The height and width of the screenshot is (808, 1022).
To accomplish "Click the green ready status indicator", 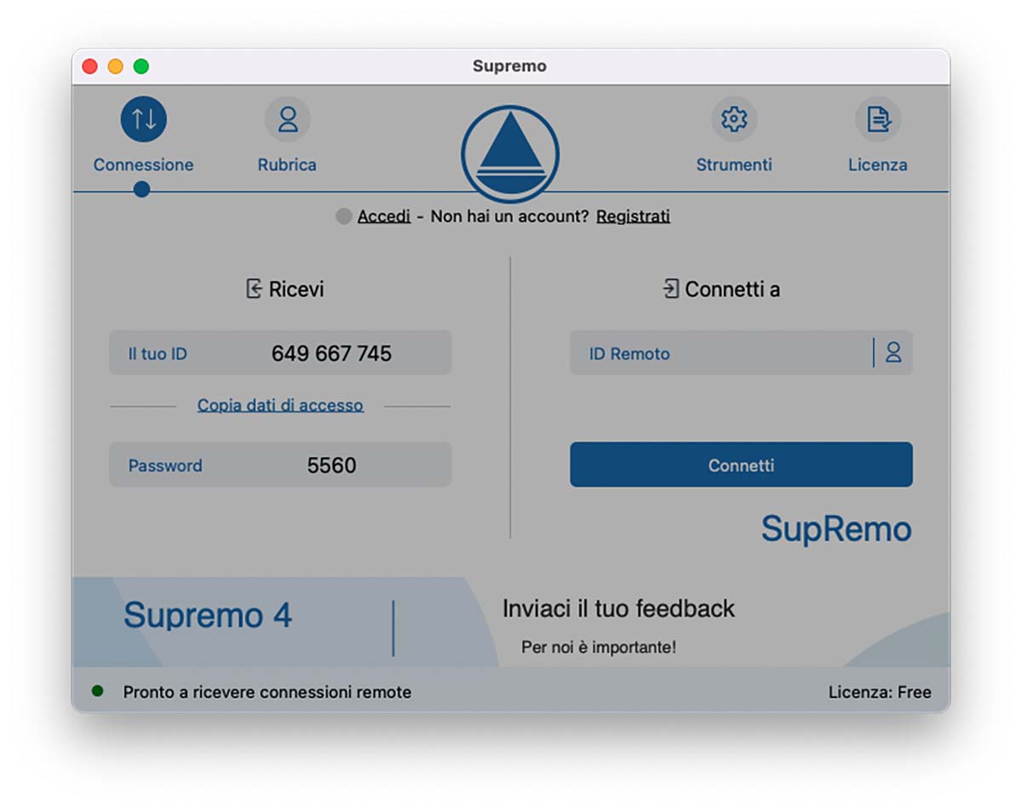I will (97, 691).
